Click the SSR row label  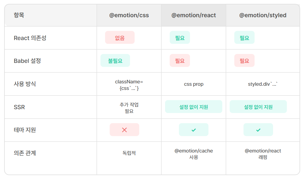[x=19, y=107]
